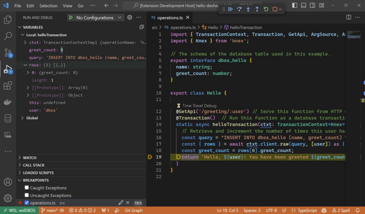The image size is (365, 214).
Task: Enable Caught Exceptions breakpoint
Action: [x=27, y=187]
